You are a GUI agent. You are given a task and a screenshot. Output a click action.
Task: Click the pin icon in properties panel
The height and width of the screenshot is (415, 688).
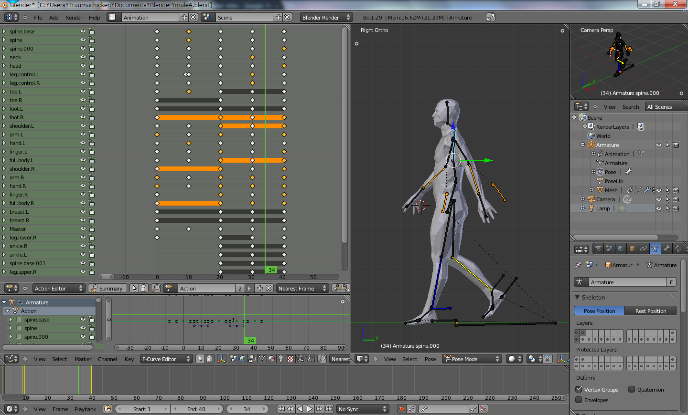[x=579, y=265]
